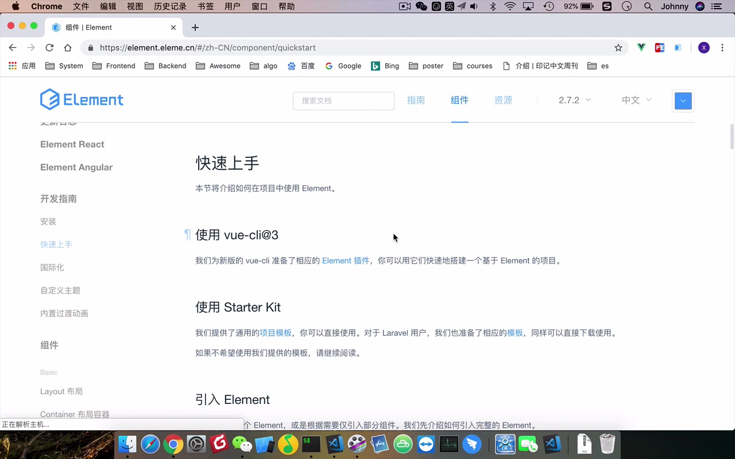Viewport: 735px width, 459px height.
Task: Click the back arrow in Chrome's toolbar
Action: coord(13,48)
